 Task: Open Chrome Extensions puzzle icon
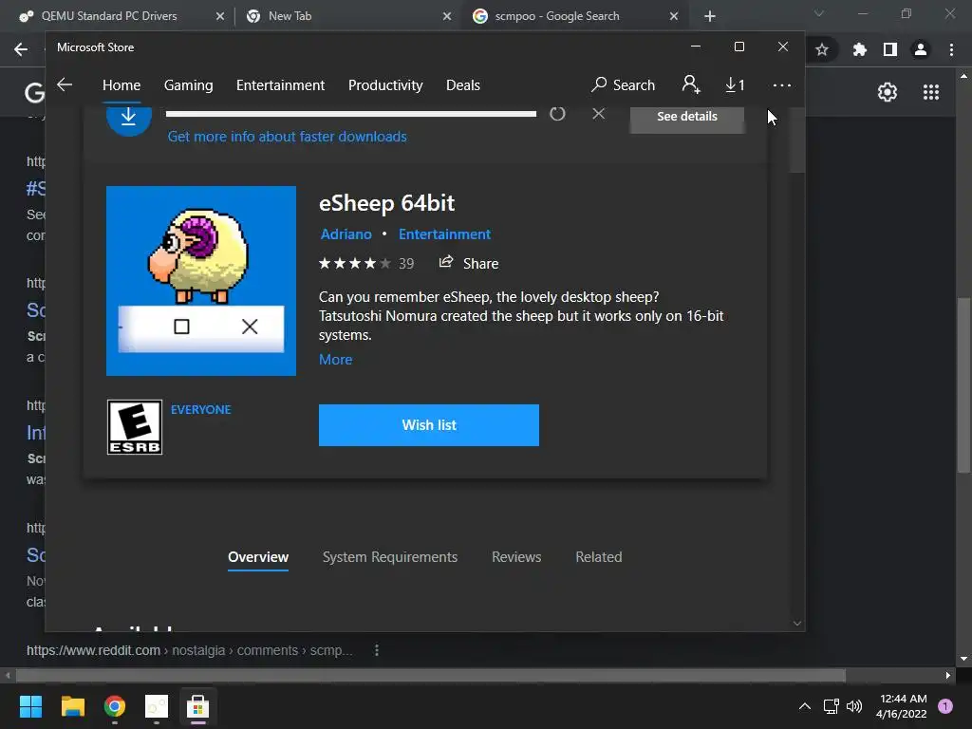(x=859, y=49)
